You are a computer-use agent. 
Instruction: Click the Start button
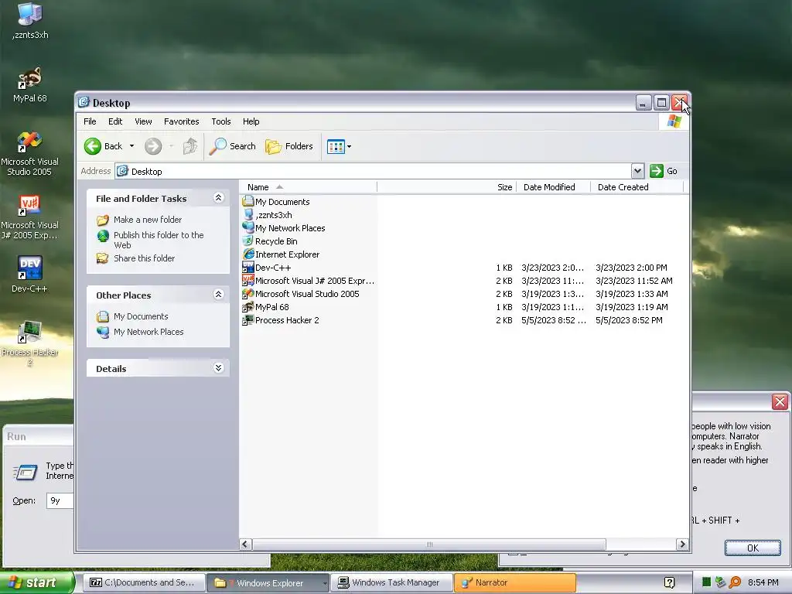click(x=36, y=582)
